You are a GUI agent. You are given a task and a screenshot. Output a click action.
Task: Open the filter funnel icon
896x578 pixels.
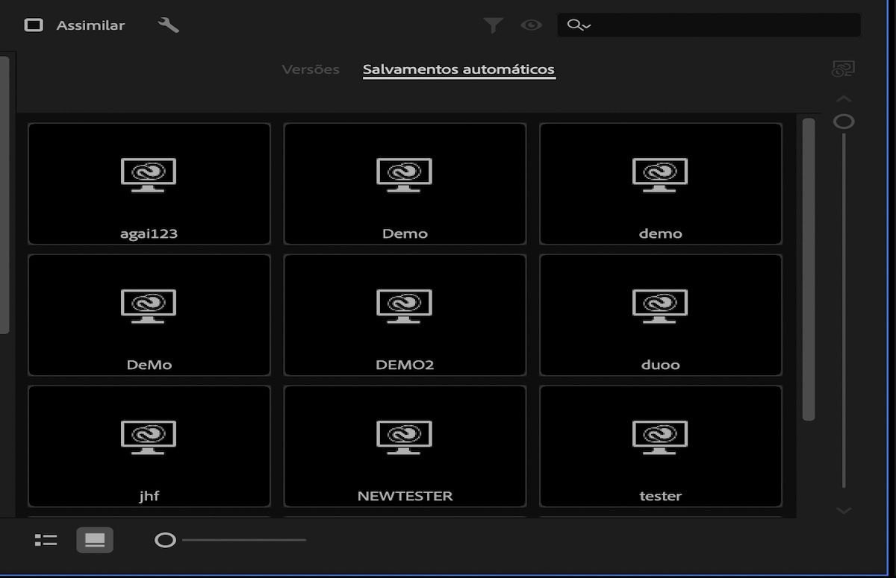tap(493, 25)
